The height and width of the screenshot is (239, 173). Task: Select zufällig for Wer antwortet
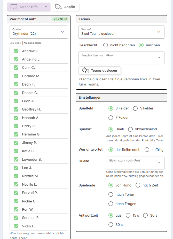[x=147, y=150]
